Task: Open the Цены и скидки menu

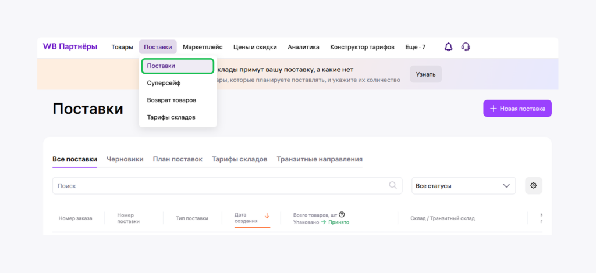Action: (255, 47)
